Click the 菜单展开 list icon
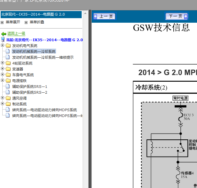The height and width of the screenshot is (188, 197). tap(2, 22)
